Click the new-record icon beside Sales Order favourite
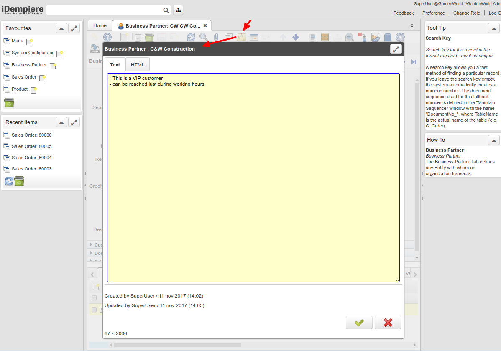This screenshot has width=501, height=351. [x=42, y=78]
